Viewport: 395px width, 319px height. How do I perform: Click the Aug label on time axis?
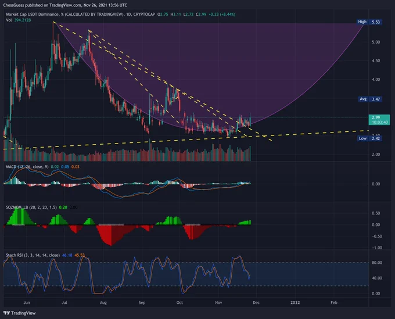click(x=103, y=302)
